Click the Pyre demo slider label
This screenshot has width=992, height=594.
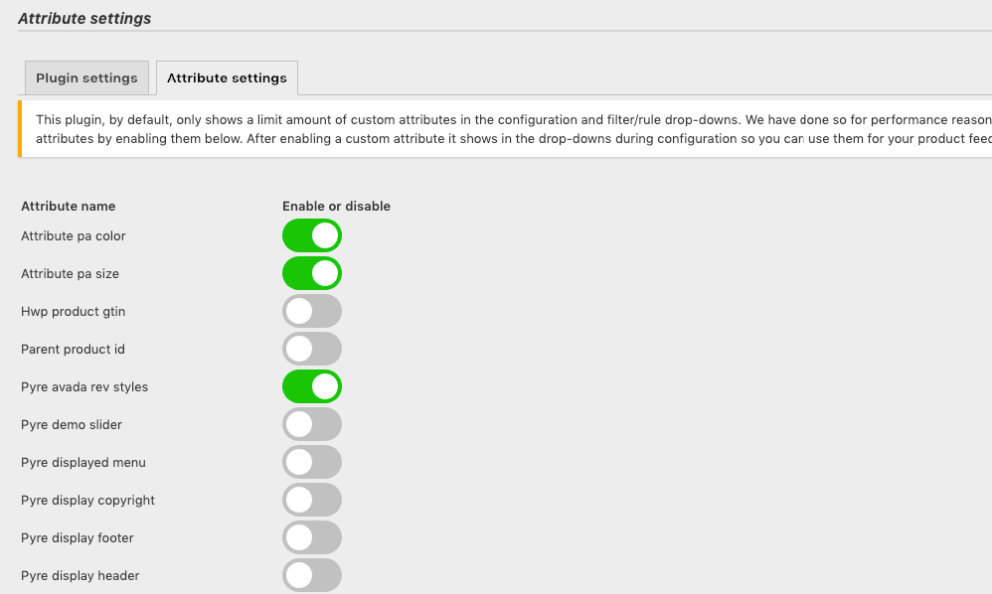[x=72, y=424]
